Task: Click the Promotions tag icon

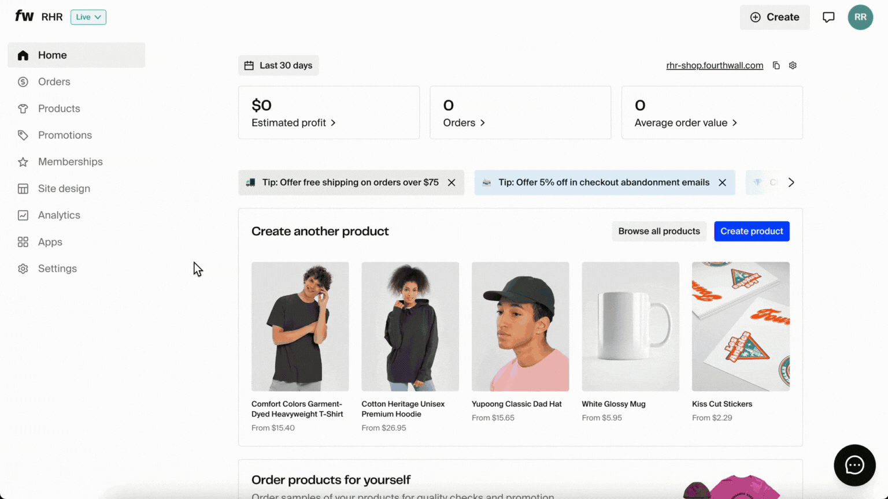Action: coord(23,135)
